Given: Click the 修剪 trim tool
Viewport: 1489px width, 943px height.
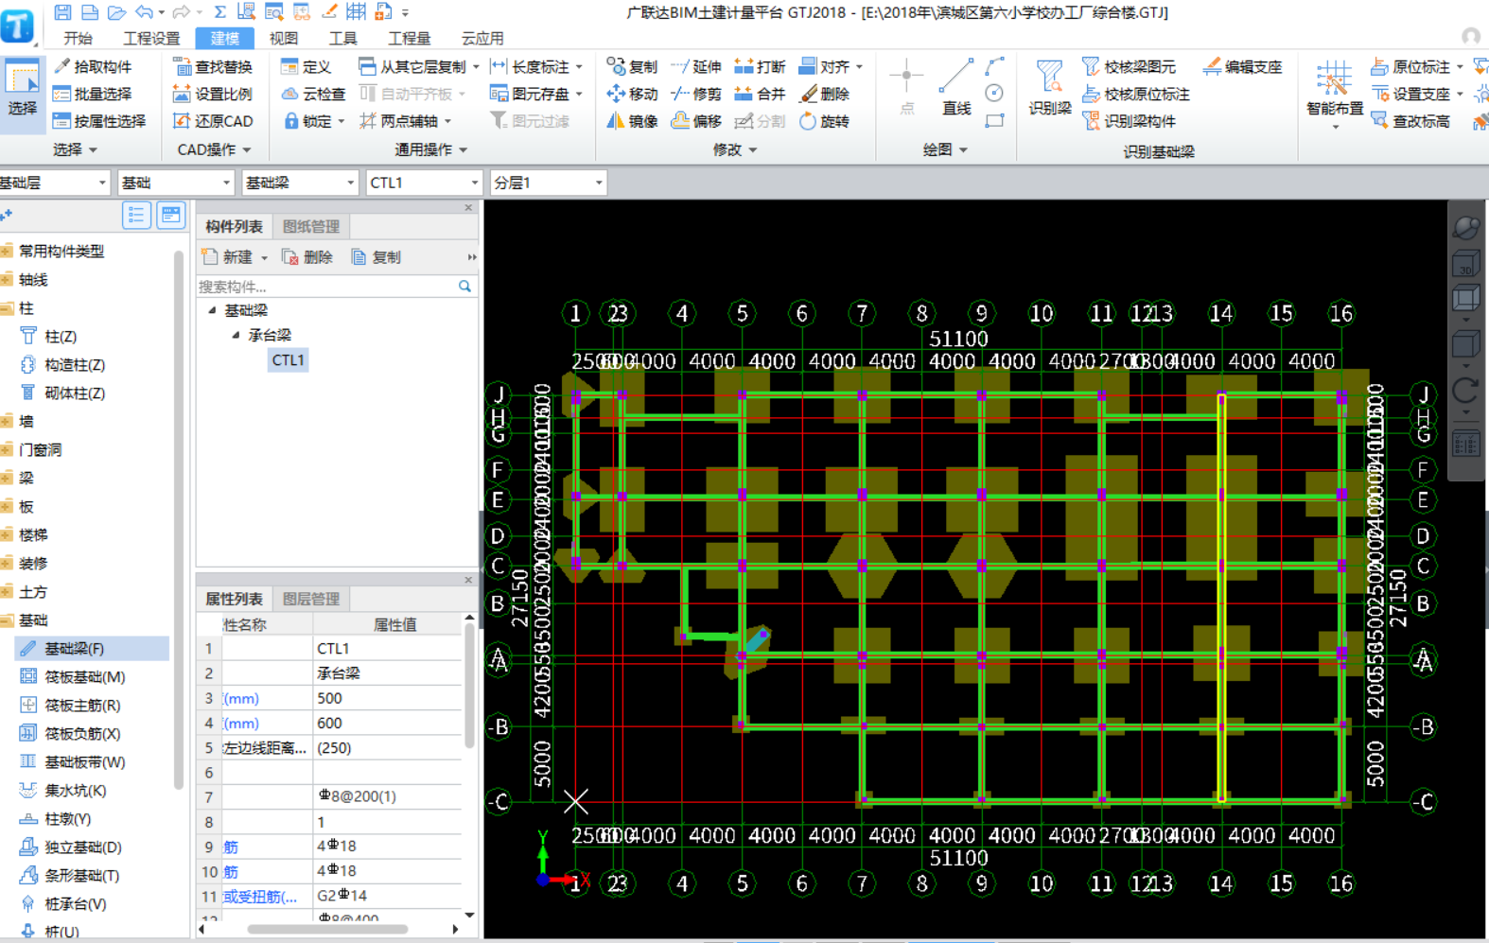Looking at the screenshot, I should (696, 95).
